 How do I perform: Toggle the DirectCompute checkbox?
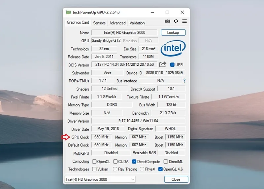coord(134,162)
